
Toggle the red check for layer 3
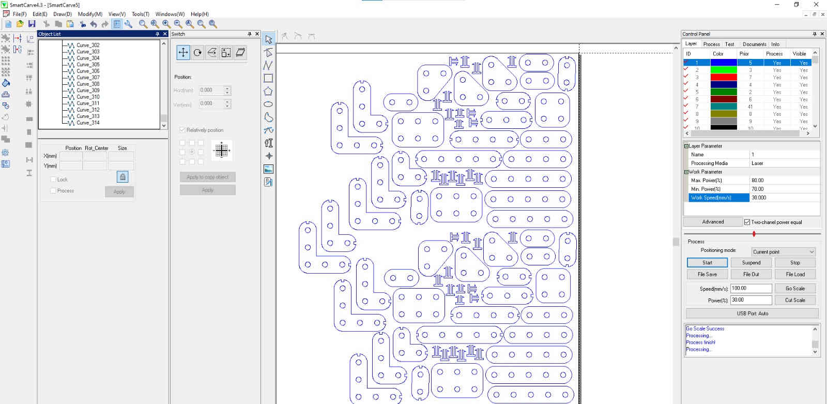[686, 77]
